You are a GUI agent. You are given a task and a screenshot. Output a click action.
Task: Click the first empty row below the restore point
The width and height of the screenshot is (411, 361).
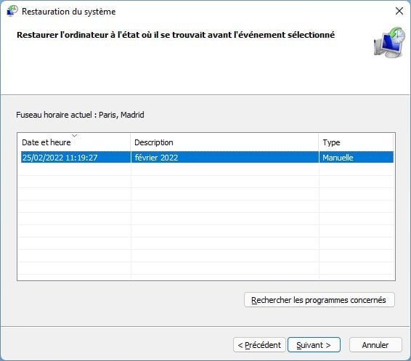tap(207, 169)
